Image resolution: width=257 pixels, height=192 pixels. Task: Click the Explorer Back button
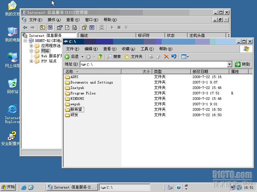pos(71,57)
